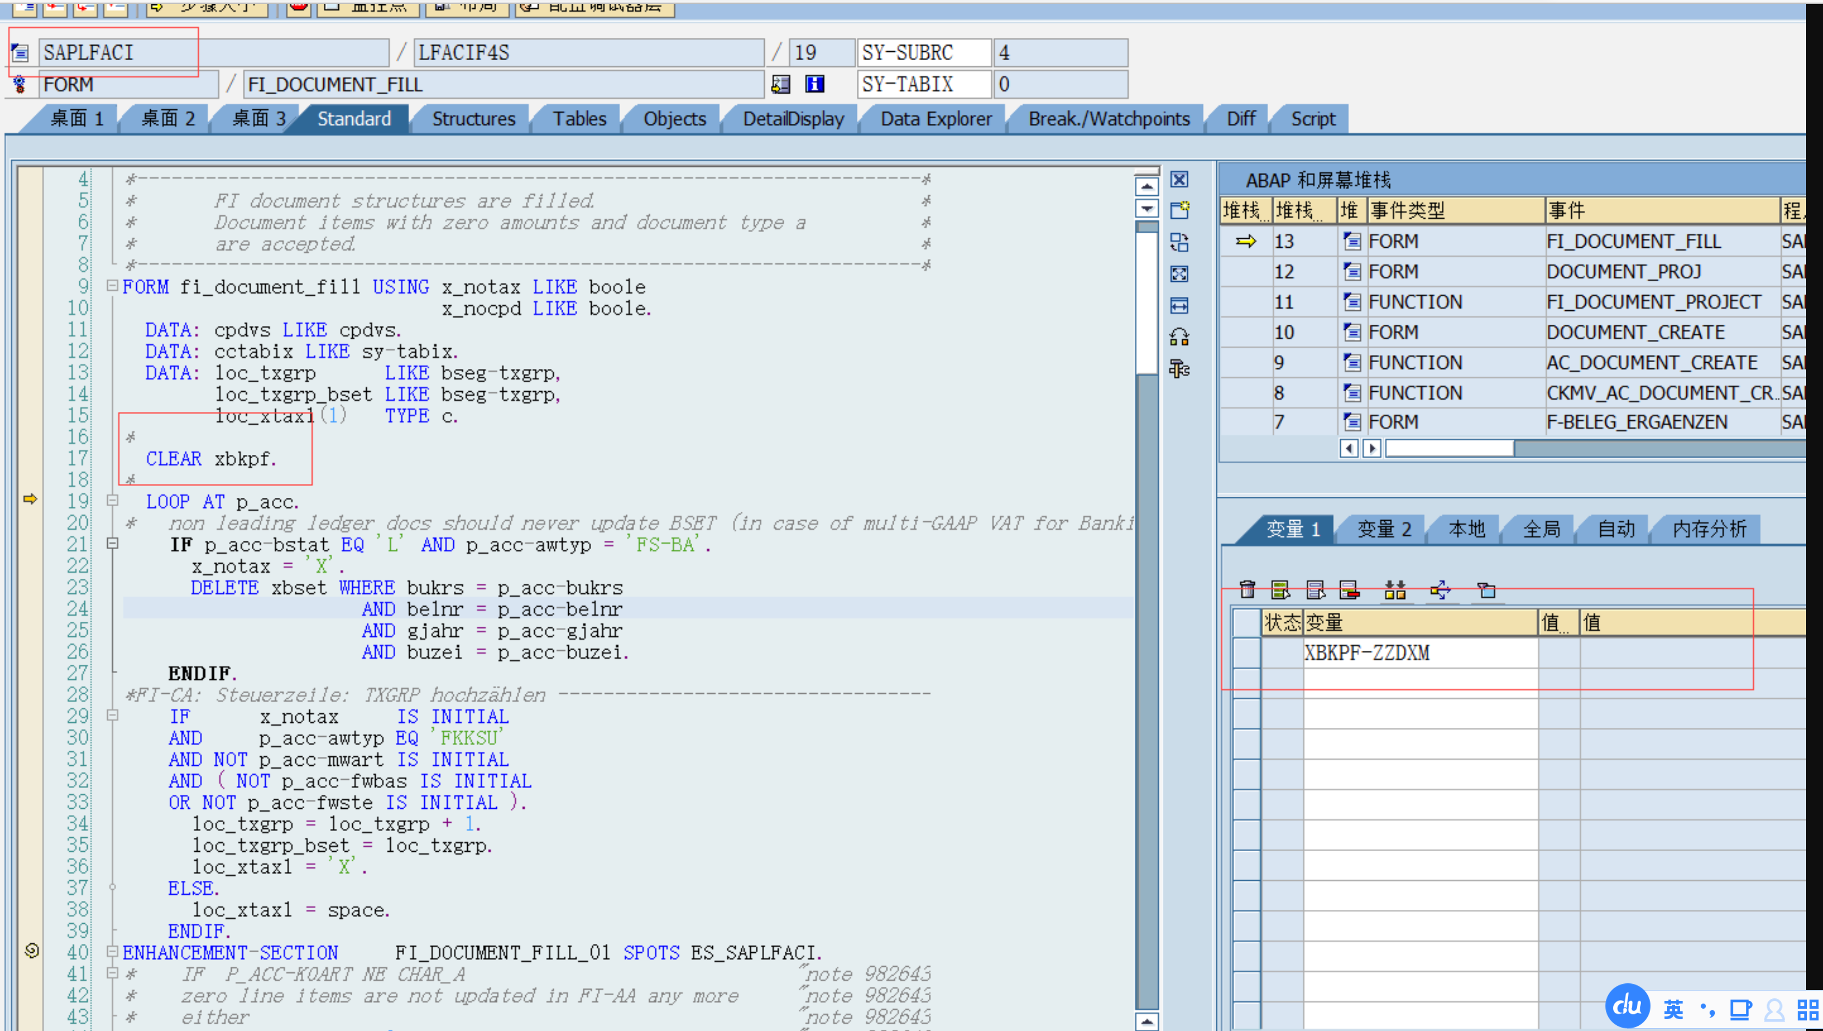Click source icon in stack row 9 AC_DOCUMENT_CREATE
1823x1031 pixels.
point(1352,363)
